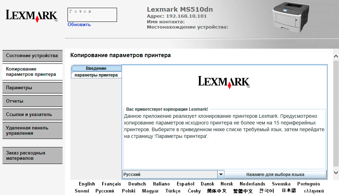Choose Türkçe language link
Viewport: 339px width, 195px height.
[x=173, y=191]
